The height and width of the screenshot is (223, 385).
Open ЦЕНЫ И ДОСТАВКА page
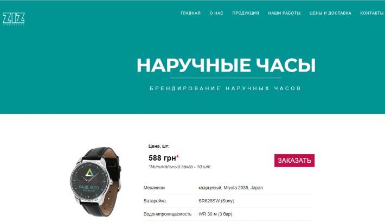click(330, 13)
